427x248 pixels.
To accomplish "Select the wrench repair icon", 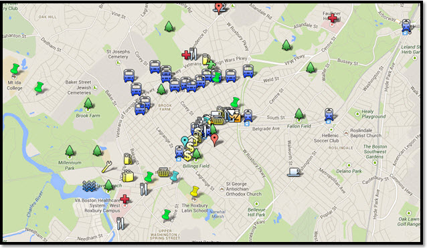I will [x=106, y=166].
